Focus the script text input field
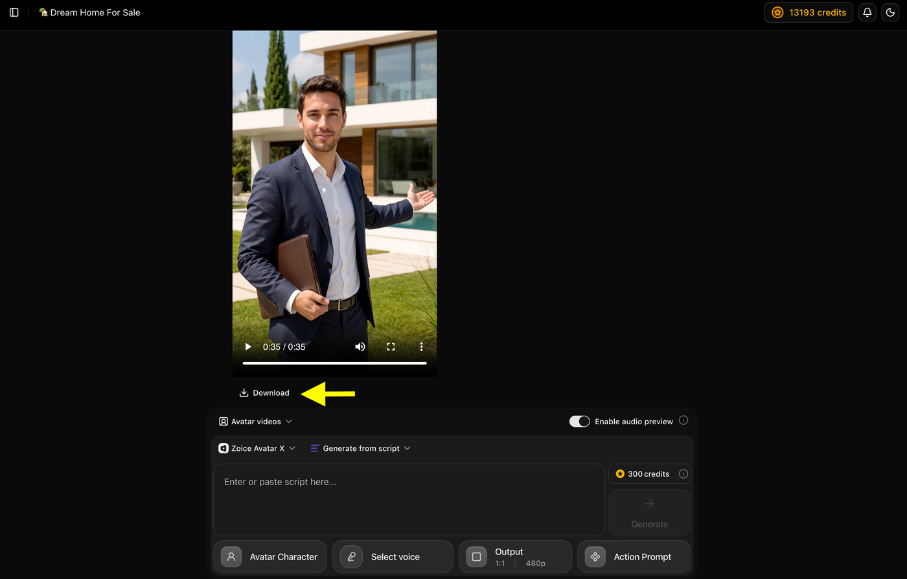907x579 pixels. (409, 499)
